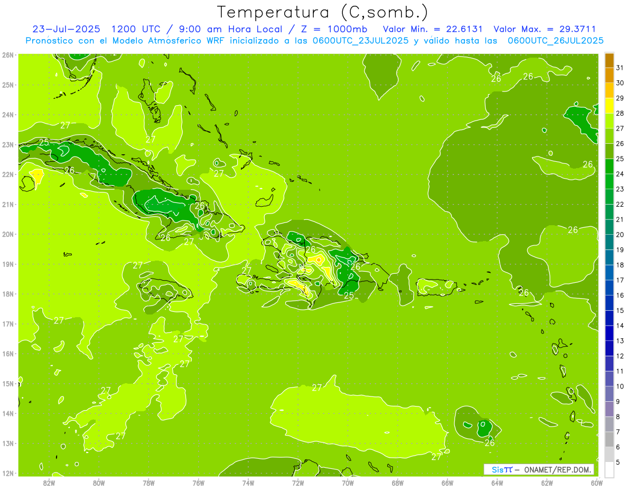
Task: Click longitude axis label "76W"
Action: 199,483
